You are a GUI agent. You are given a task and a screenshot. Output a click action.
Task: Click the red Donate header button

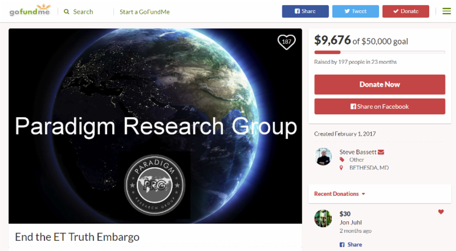[x=406, y=11]
